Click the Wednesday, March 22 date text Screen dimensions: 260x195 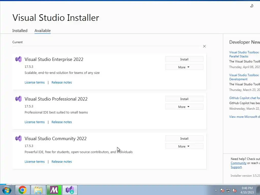[x=245, y=108]
